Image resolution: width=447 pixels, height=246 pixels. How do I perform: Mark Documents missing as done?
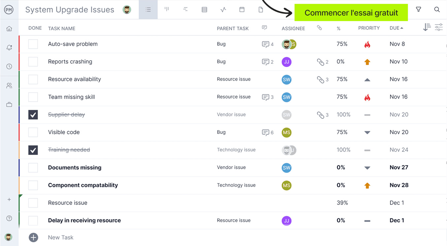pos(33,168)
